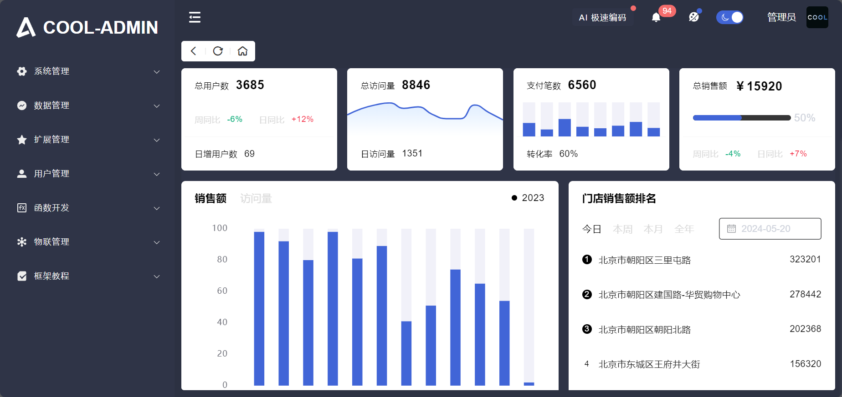Go back with the left arrow icon
The image size is (842, 397).
tap(194, 51)
